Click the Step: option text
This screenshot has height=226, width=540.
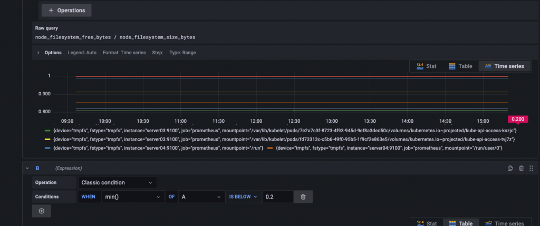[x=158, y=53]
